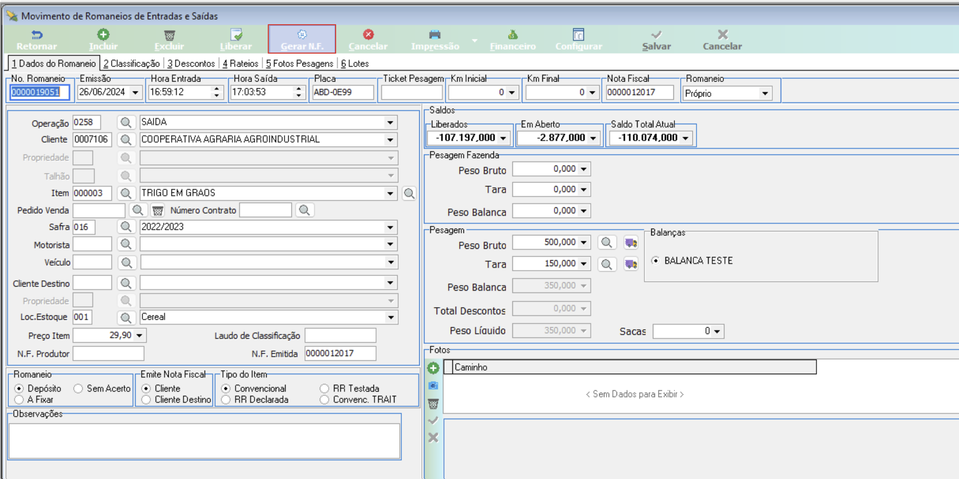Click trash icon beside Pedido Venda

pyautogui.click(x=157, y=211)
